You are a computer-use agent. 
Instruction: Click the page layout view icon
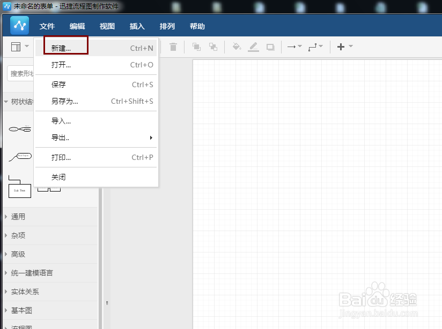pyautogui.click(x=16, y=47)
